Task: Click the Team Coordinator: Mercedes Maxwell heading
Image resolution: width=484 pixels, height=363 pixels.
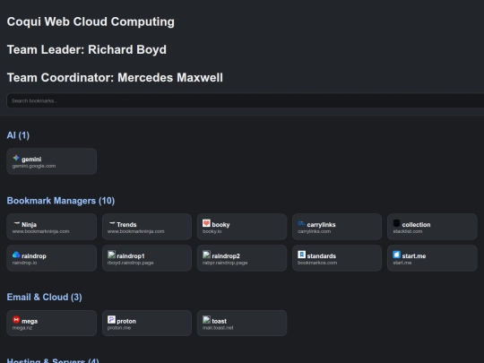Action: coord(115,77)
